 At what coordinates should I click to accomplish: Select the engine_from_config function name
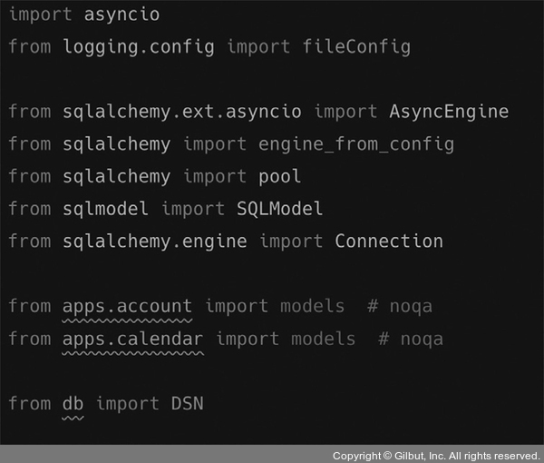click(x=356, y=144)
